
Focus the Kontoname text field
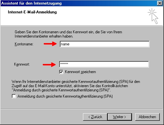point(105,44)
